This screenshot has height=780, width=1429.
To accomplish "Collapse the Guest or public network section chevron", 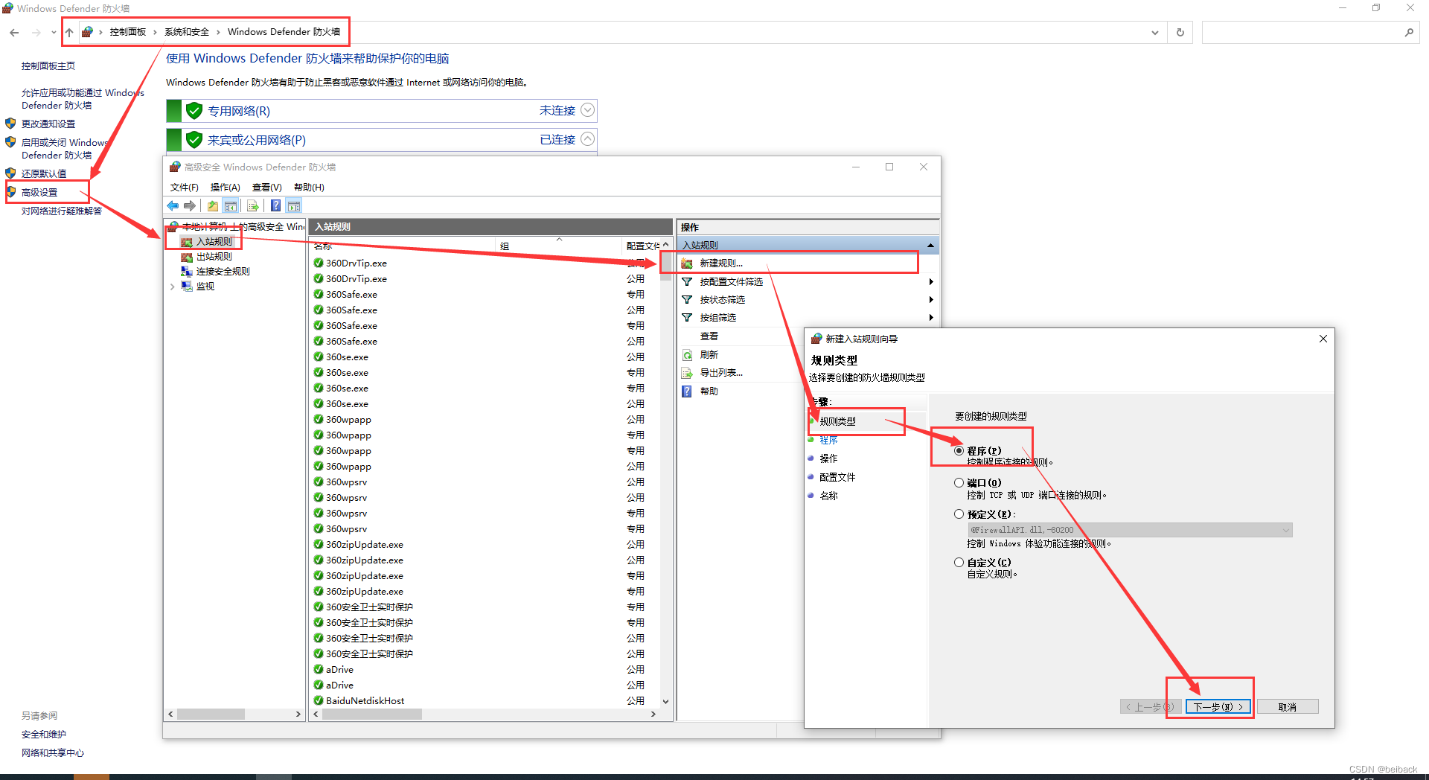I will [x=587, y=139].
